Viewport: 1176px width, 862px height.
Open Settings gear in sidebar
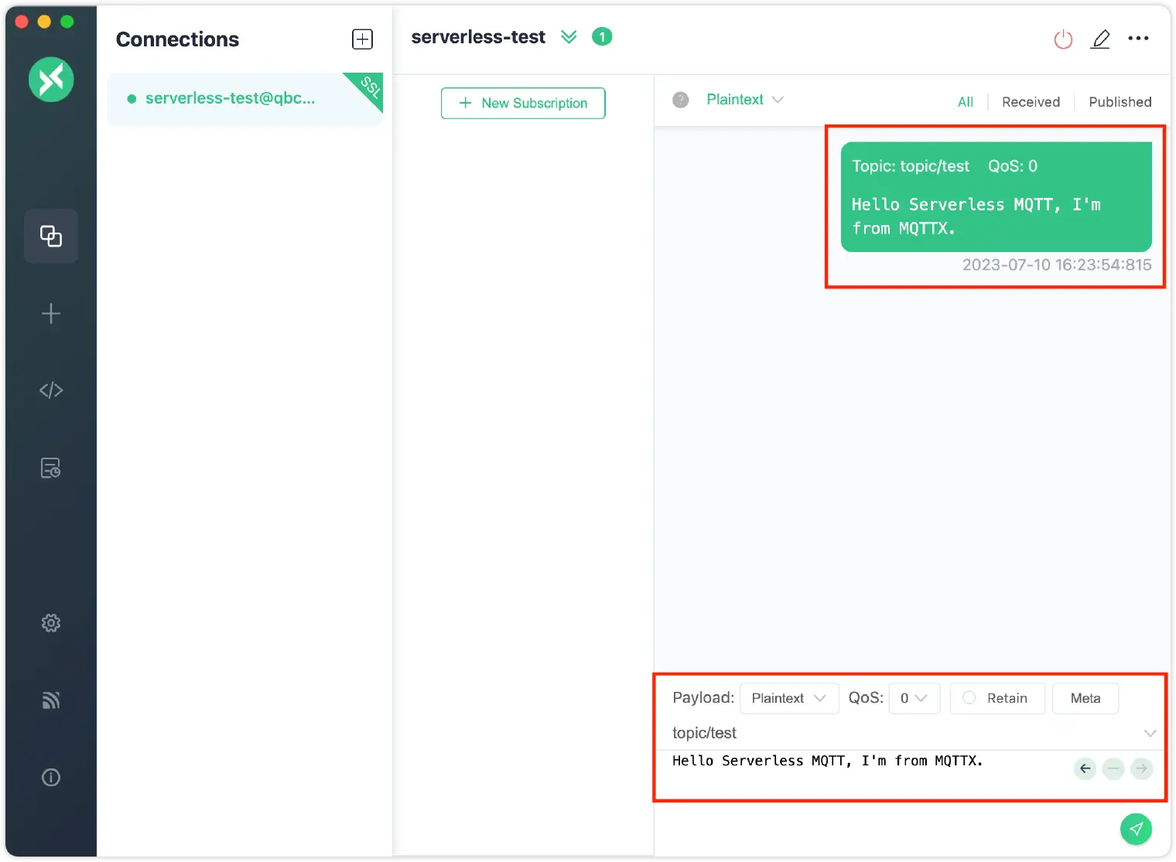point(51,622)
